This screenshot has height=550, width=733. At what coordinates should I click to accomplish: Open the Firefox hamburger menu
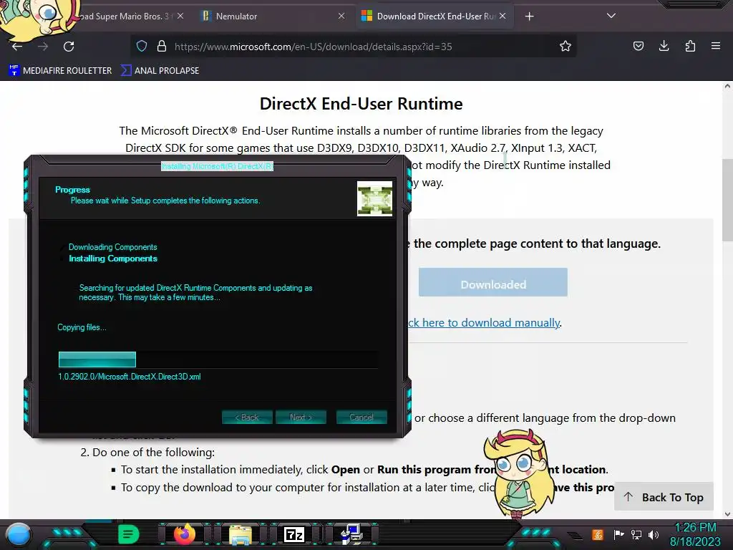[x=716, y=46]
